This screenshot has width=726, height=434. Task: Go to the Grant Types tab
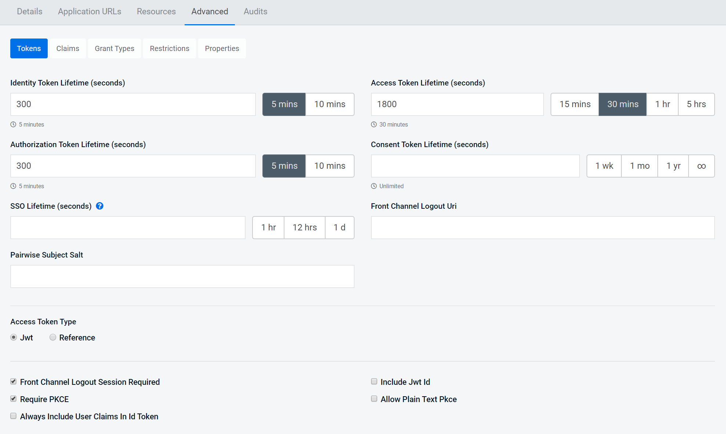pos(114,48)
